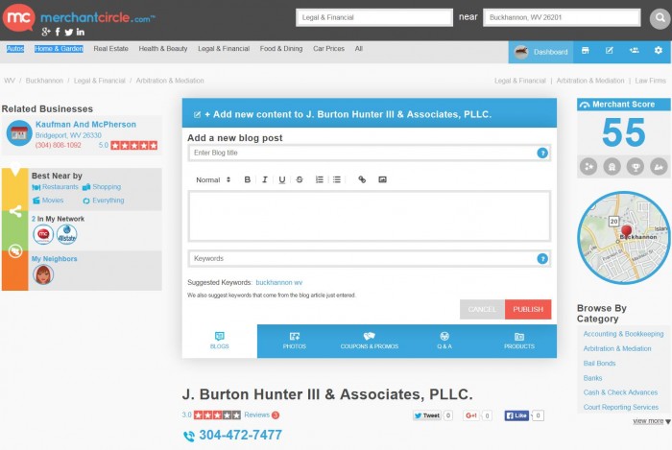This screenshot has width=672, height=450.
Task: Open the Home & Garden menu category
Action: pyautogui.click(x=59, y=49)
